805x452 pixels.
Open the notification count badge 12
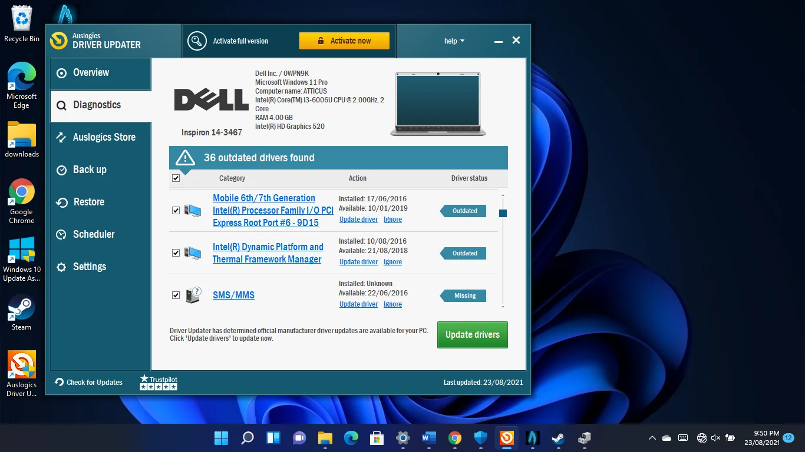(x=788, y=438)
